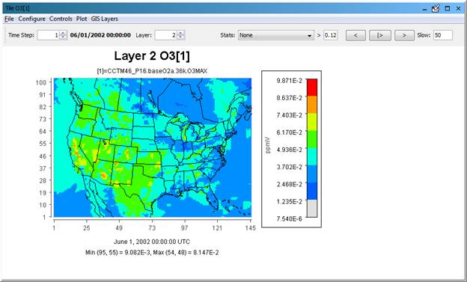Decrement the Time Step spinner down arrow
This screenshot has height=282, width=467.
coord(63,37)
